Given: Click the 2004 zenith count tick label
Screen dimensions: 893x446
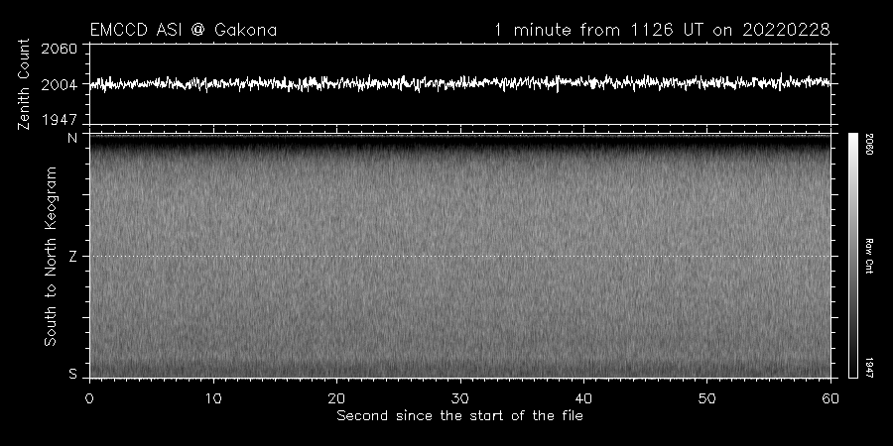Looking at the screenshot, I should [60, 85].
